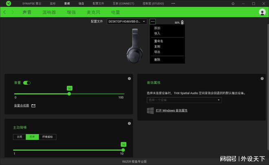Toggle the 音量 switch
This screenshot has height=165, width=269.
[27, 83]
